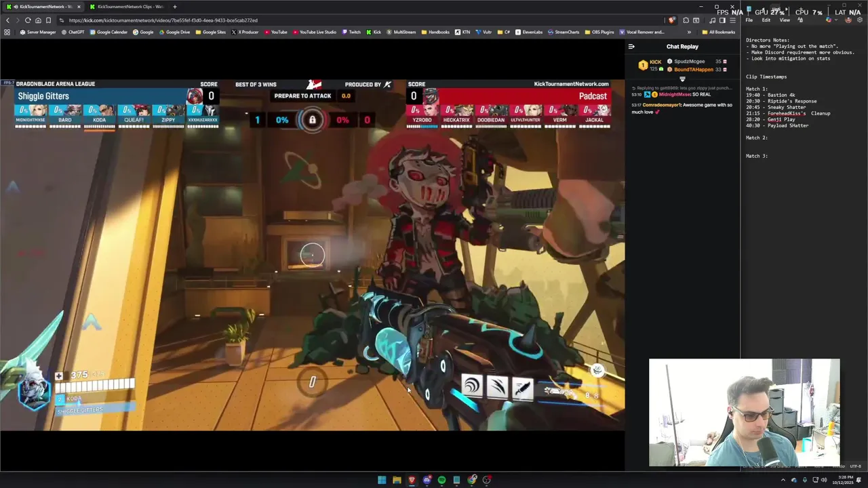Open Brave browser from the taskbar
The height and width of the screenshot is (488, 868).
click(412, 480)
